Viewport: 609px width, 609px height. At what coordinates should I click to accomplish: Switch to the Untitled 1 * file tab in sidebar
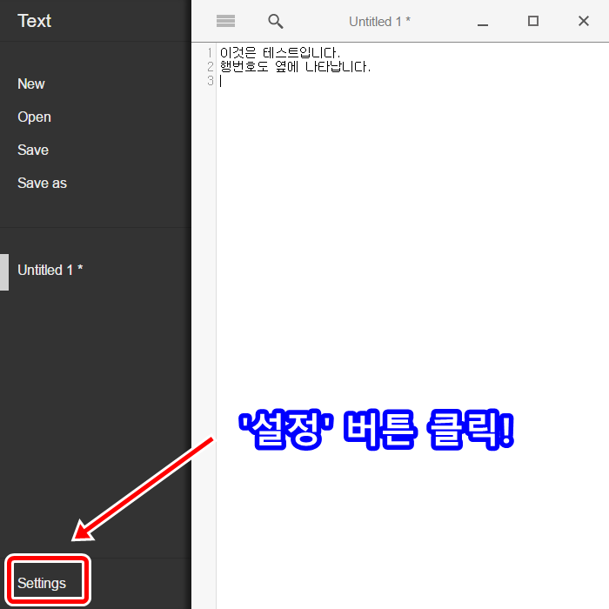pos(50,270)
